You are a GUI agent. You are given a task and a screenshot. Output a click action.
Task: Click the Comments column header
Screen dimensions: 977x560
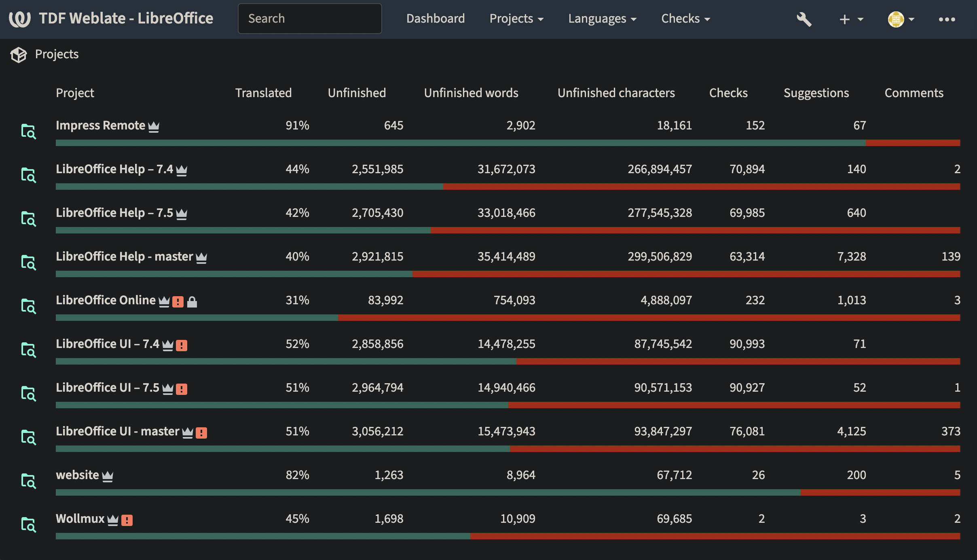click(914, 93)
